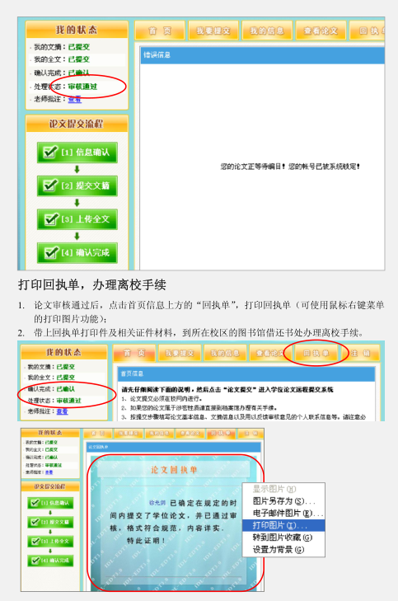Viewport: 398px width, 601px height.
Task: Click the 论文回执单 receipt image
Action: (173, 522)
